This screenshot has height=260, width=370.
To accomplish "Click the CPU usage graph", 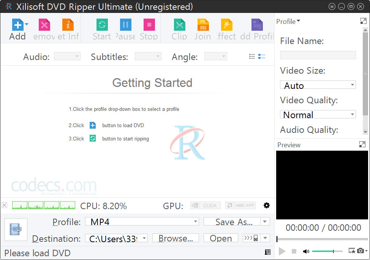I will point(44,205).
